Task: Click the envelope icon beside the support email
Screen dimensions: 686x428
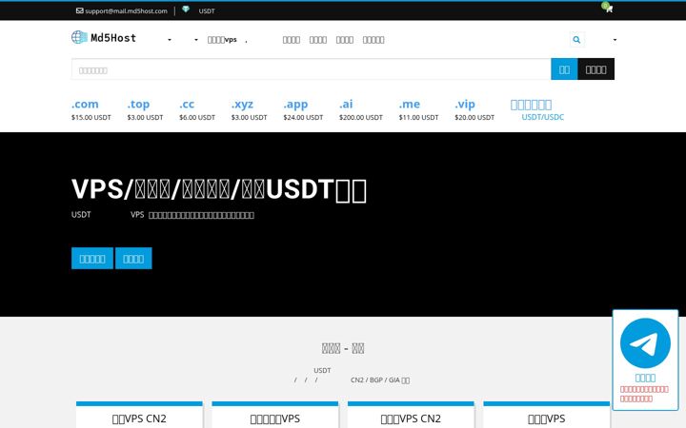Action: (x=80, y=10)
